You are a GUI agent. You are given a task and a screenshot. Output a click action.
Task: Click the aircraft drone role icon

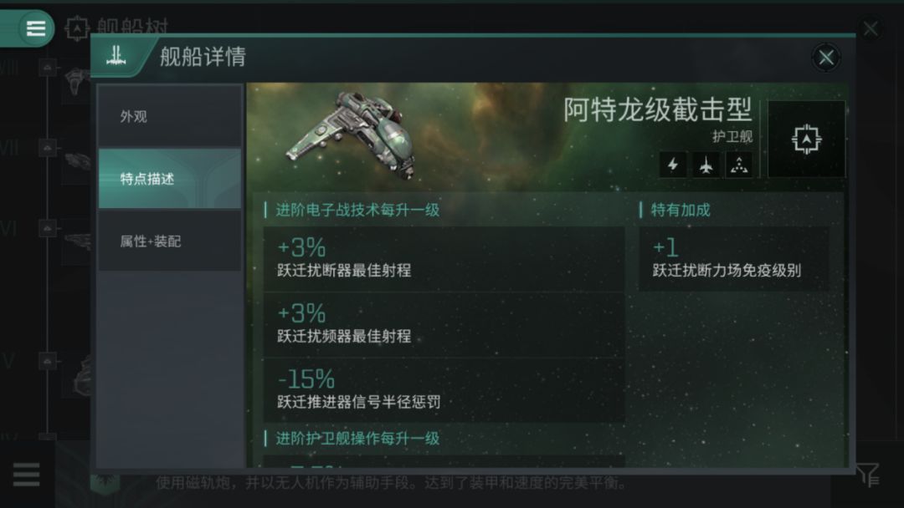coord(706,165)
